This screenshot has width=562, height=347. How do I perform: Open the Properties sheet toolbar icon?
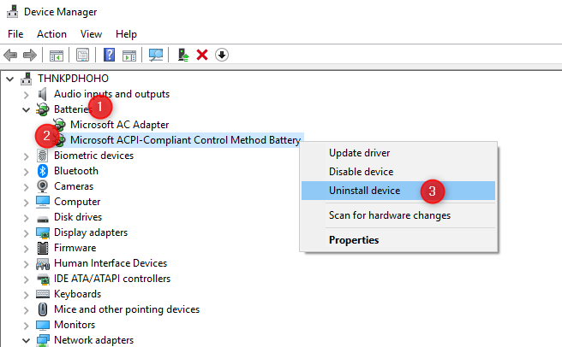(x=82, y=55)
